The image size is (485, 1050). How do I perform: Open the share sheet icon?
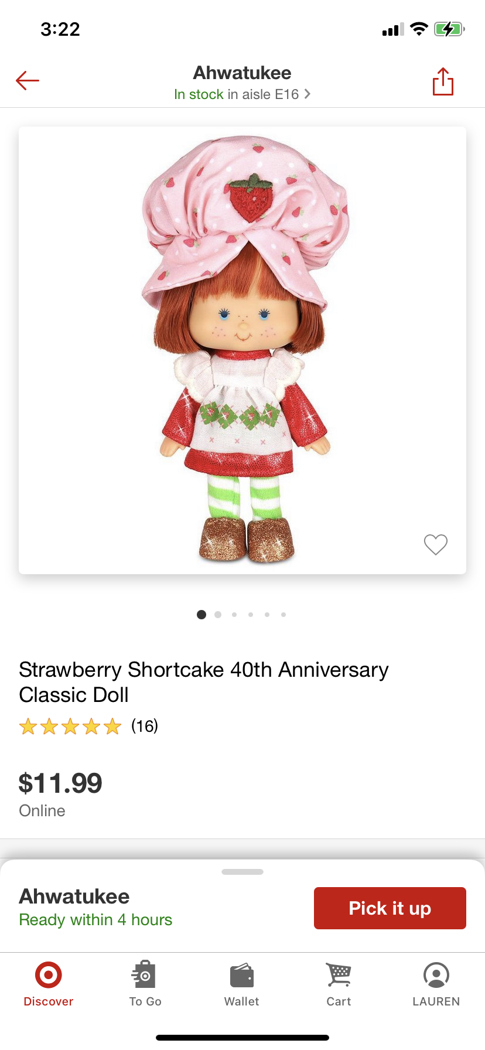click(x=443, y=81)
